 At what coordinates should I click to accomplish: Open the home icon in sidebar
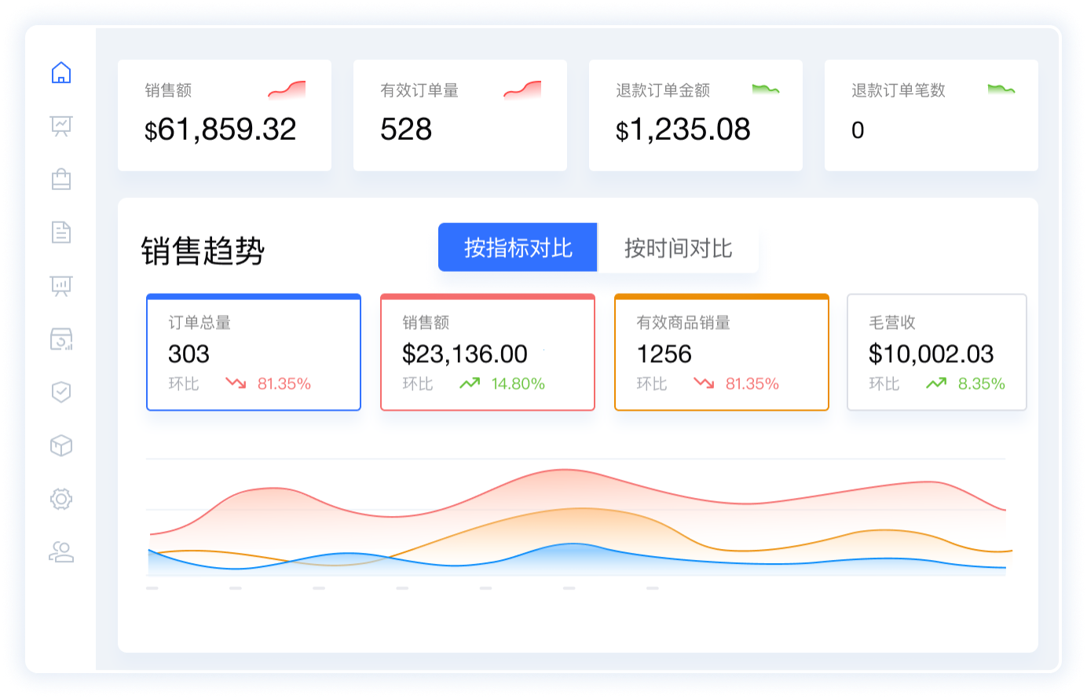click(x=61, y=73)
